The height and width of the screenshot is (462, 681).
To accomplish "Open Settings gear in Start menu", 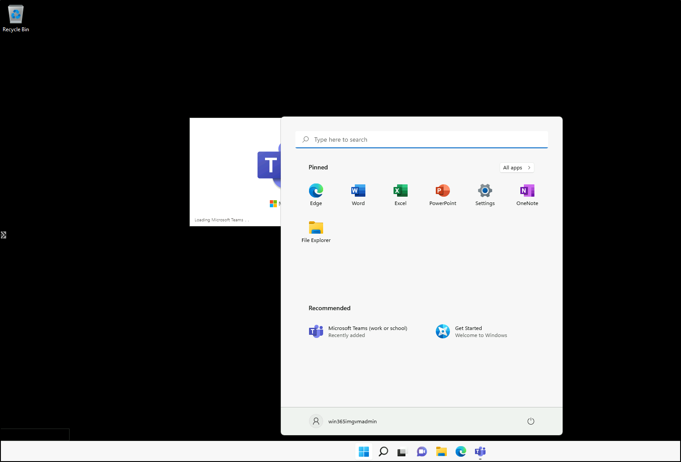I will (x=485, y=195).
